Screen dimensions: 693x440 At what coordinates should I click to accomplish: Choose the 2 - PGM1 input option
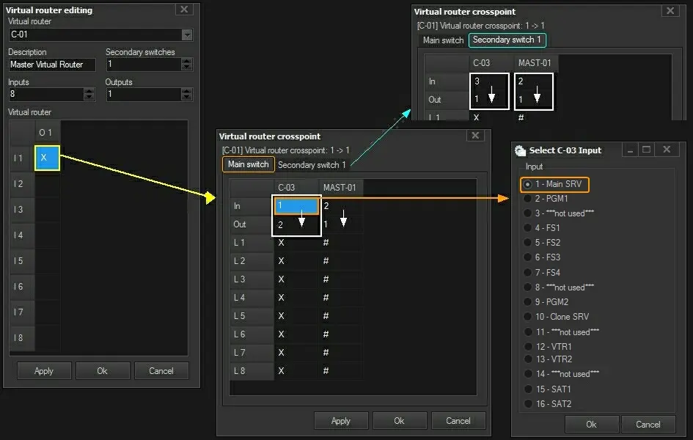pyautogui.click(x=527, y=199)
